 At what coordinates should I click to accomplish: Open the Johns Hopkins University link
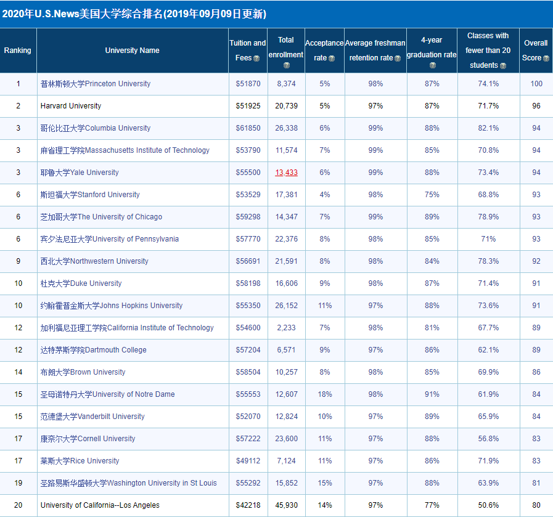pyautogui.click(x=112, y=306)
